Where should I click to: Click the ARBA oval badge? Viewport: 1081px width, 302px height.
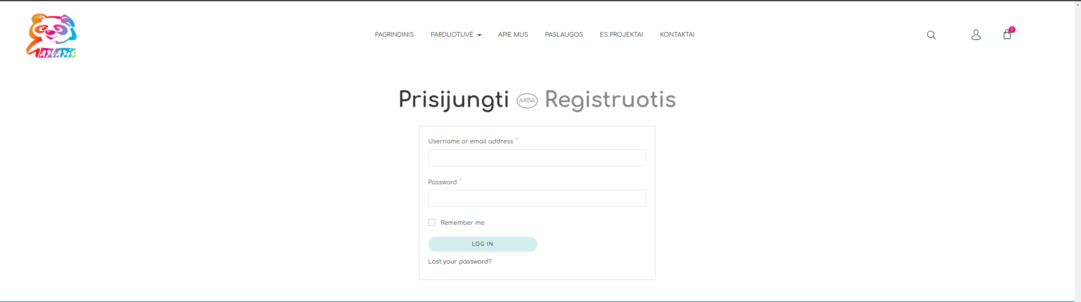527,100
